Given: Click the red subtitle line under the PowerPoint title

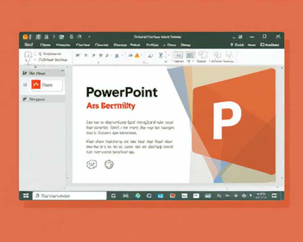Looking at the screenshot, I should [x=111, y=106].
